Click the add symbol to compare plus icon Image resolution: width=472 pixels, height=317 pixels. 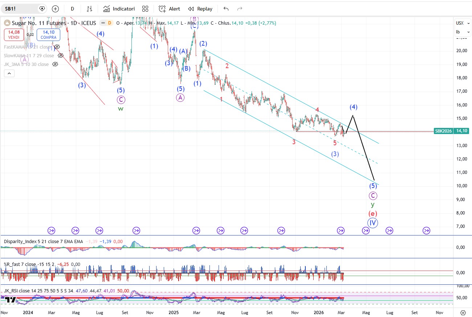[55, 9]
